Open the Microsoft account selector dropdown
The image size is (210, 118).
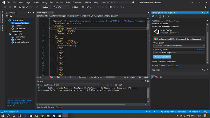tap(179, 39)
